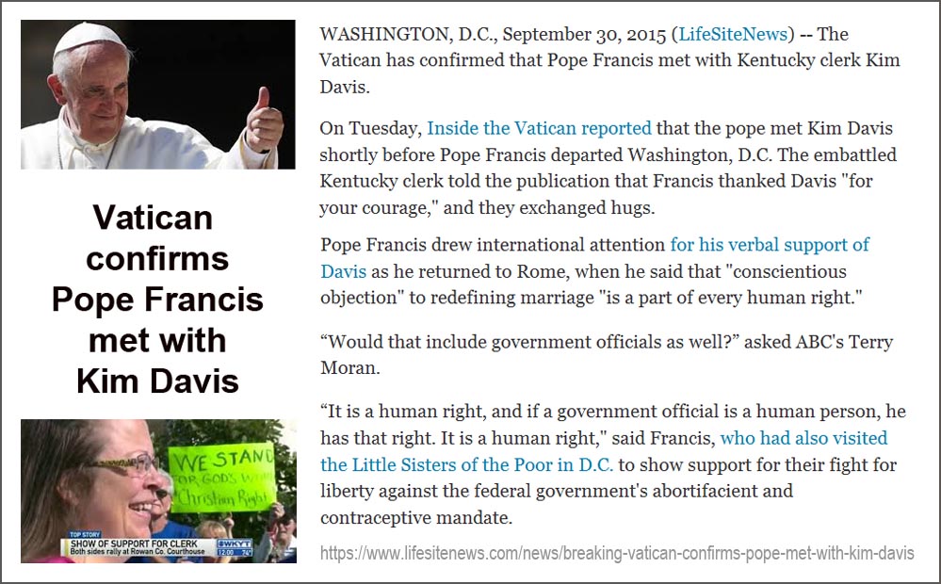Click the Pope Francis thumbs-up photo
The width and height of the screenshot is (941, 584).
158,94
